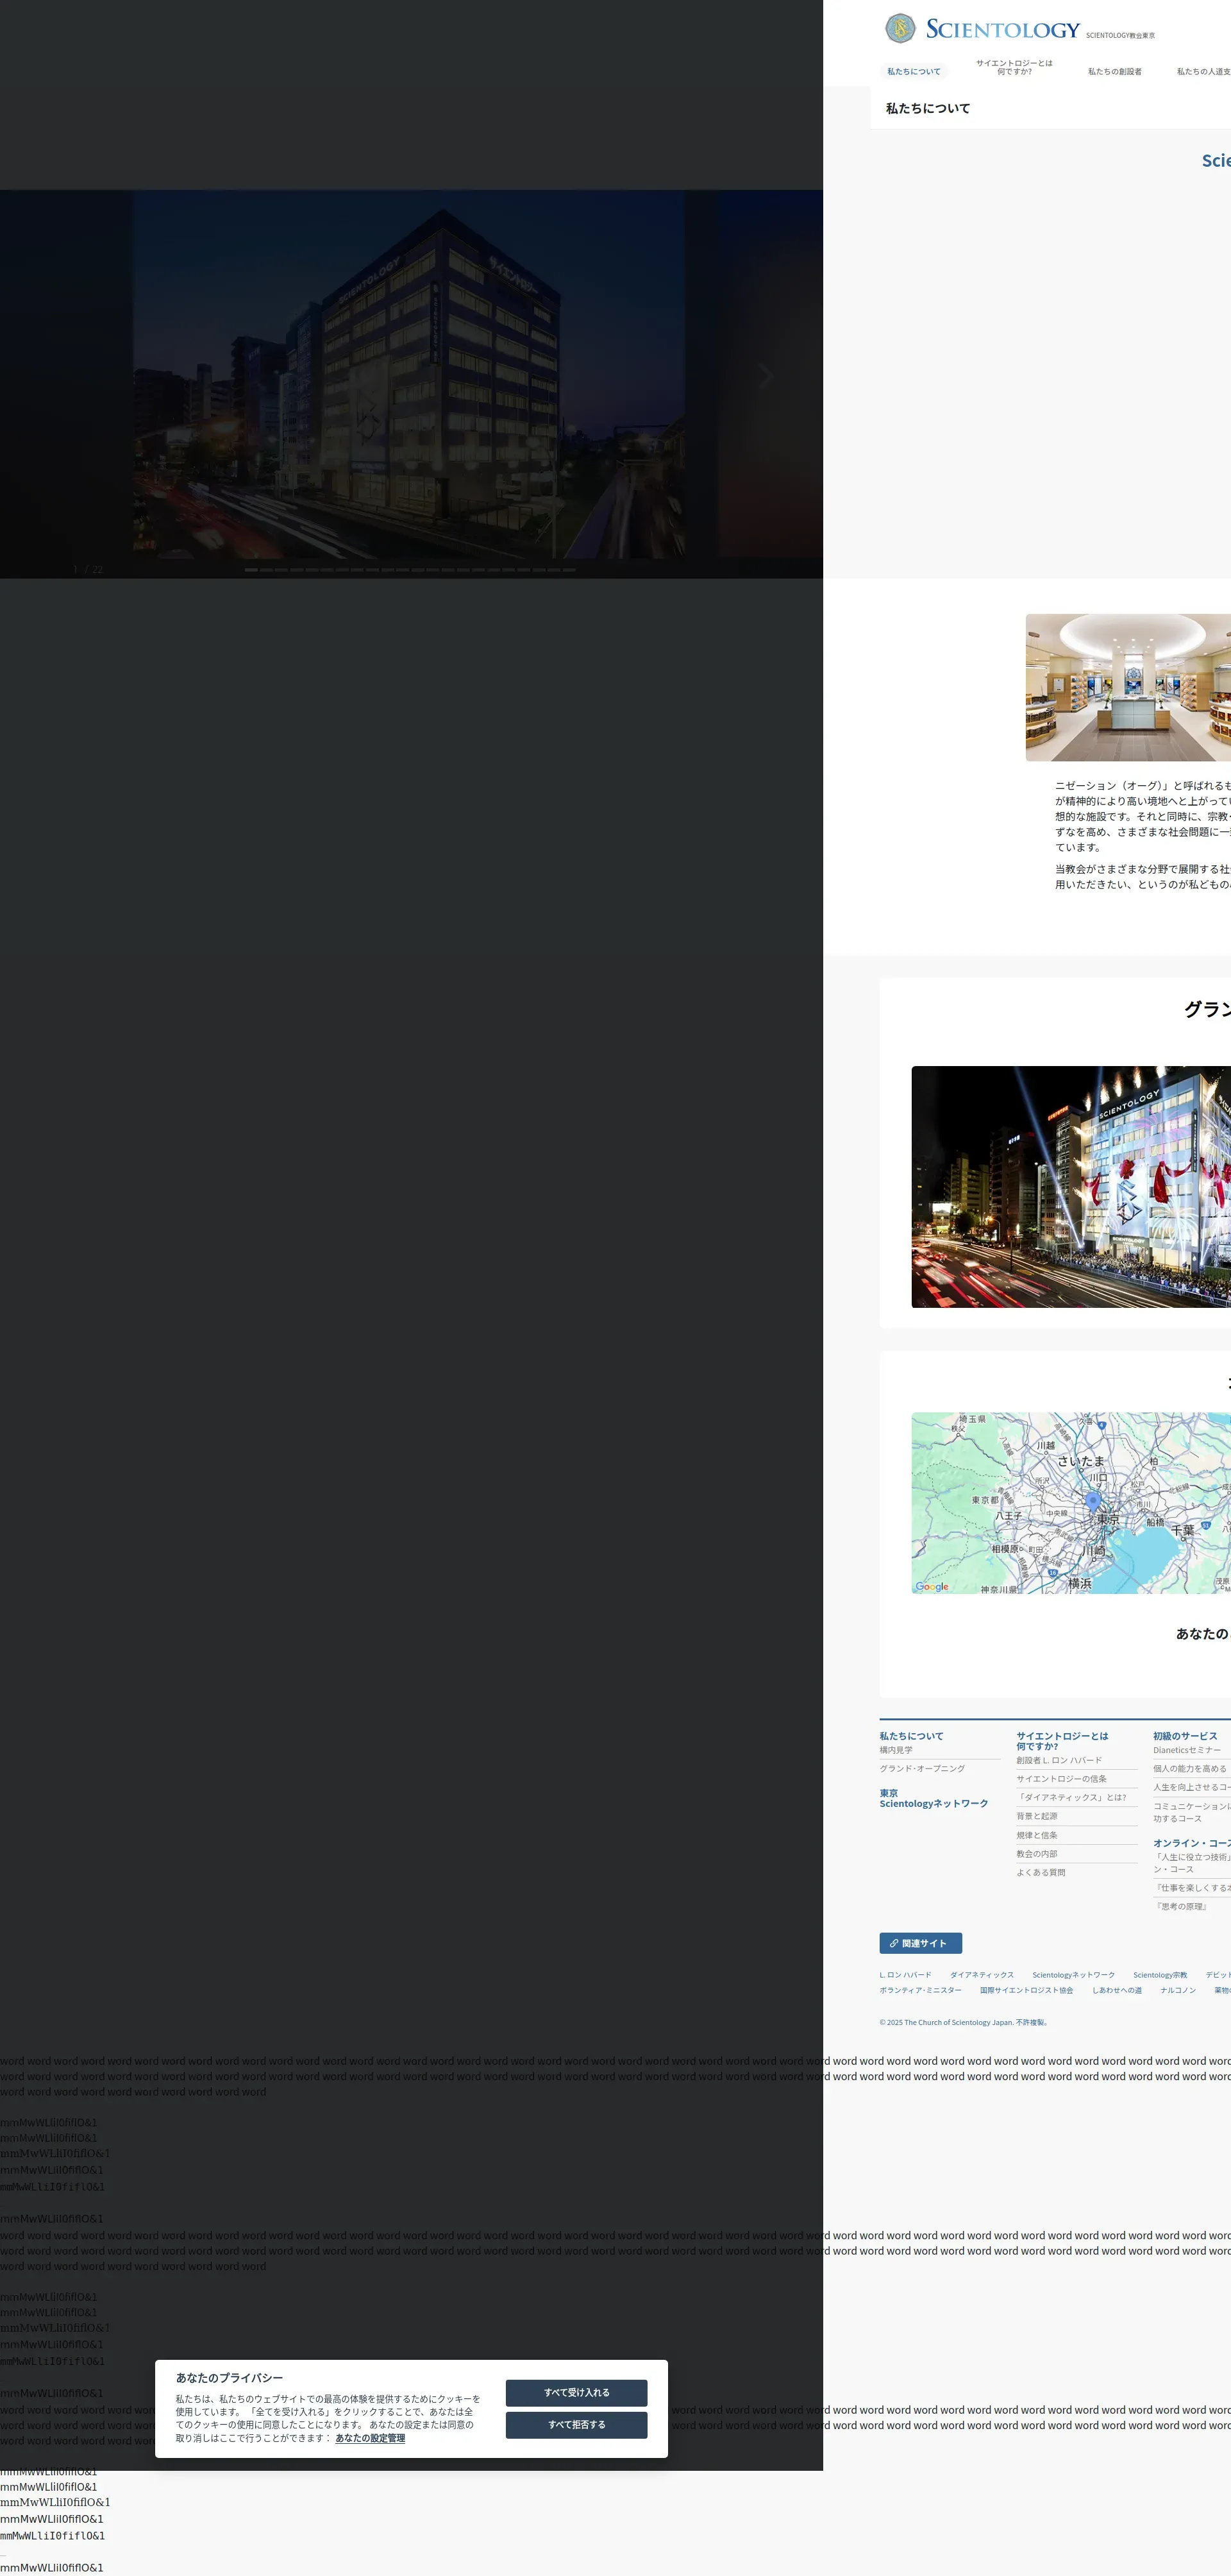Screen dimensions: 1231x2576
Task: Follow グランド･オープニング footer link
Action: point(921,1769)
